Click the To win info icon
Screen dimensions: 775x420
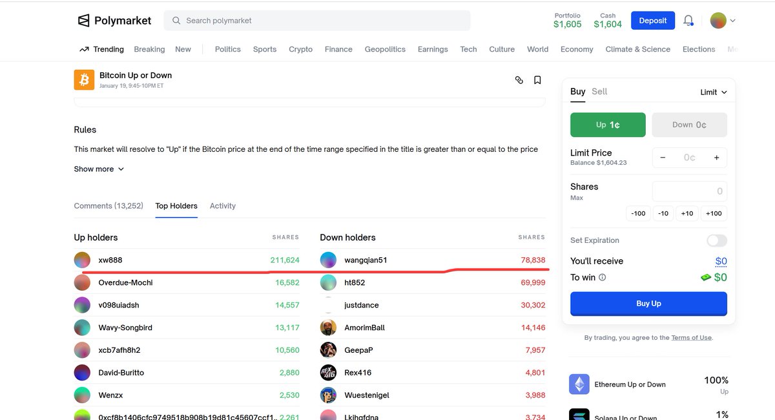pyautogui.click(x=603, y=277)
